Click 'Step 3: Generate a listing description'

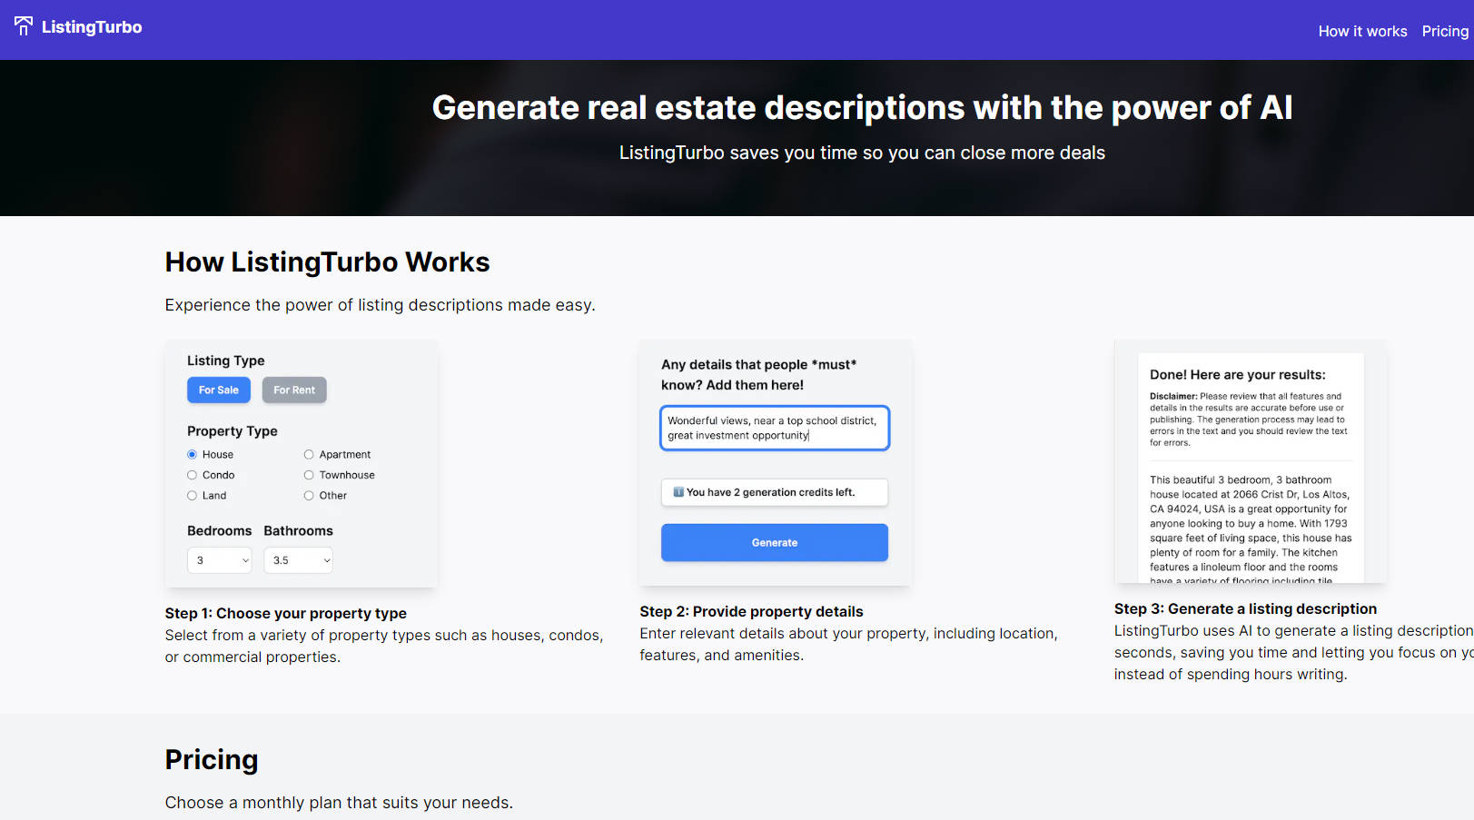click(1245, 609)
